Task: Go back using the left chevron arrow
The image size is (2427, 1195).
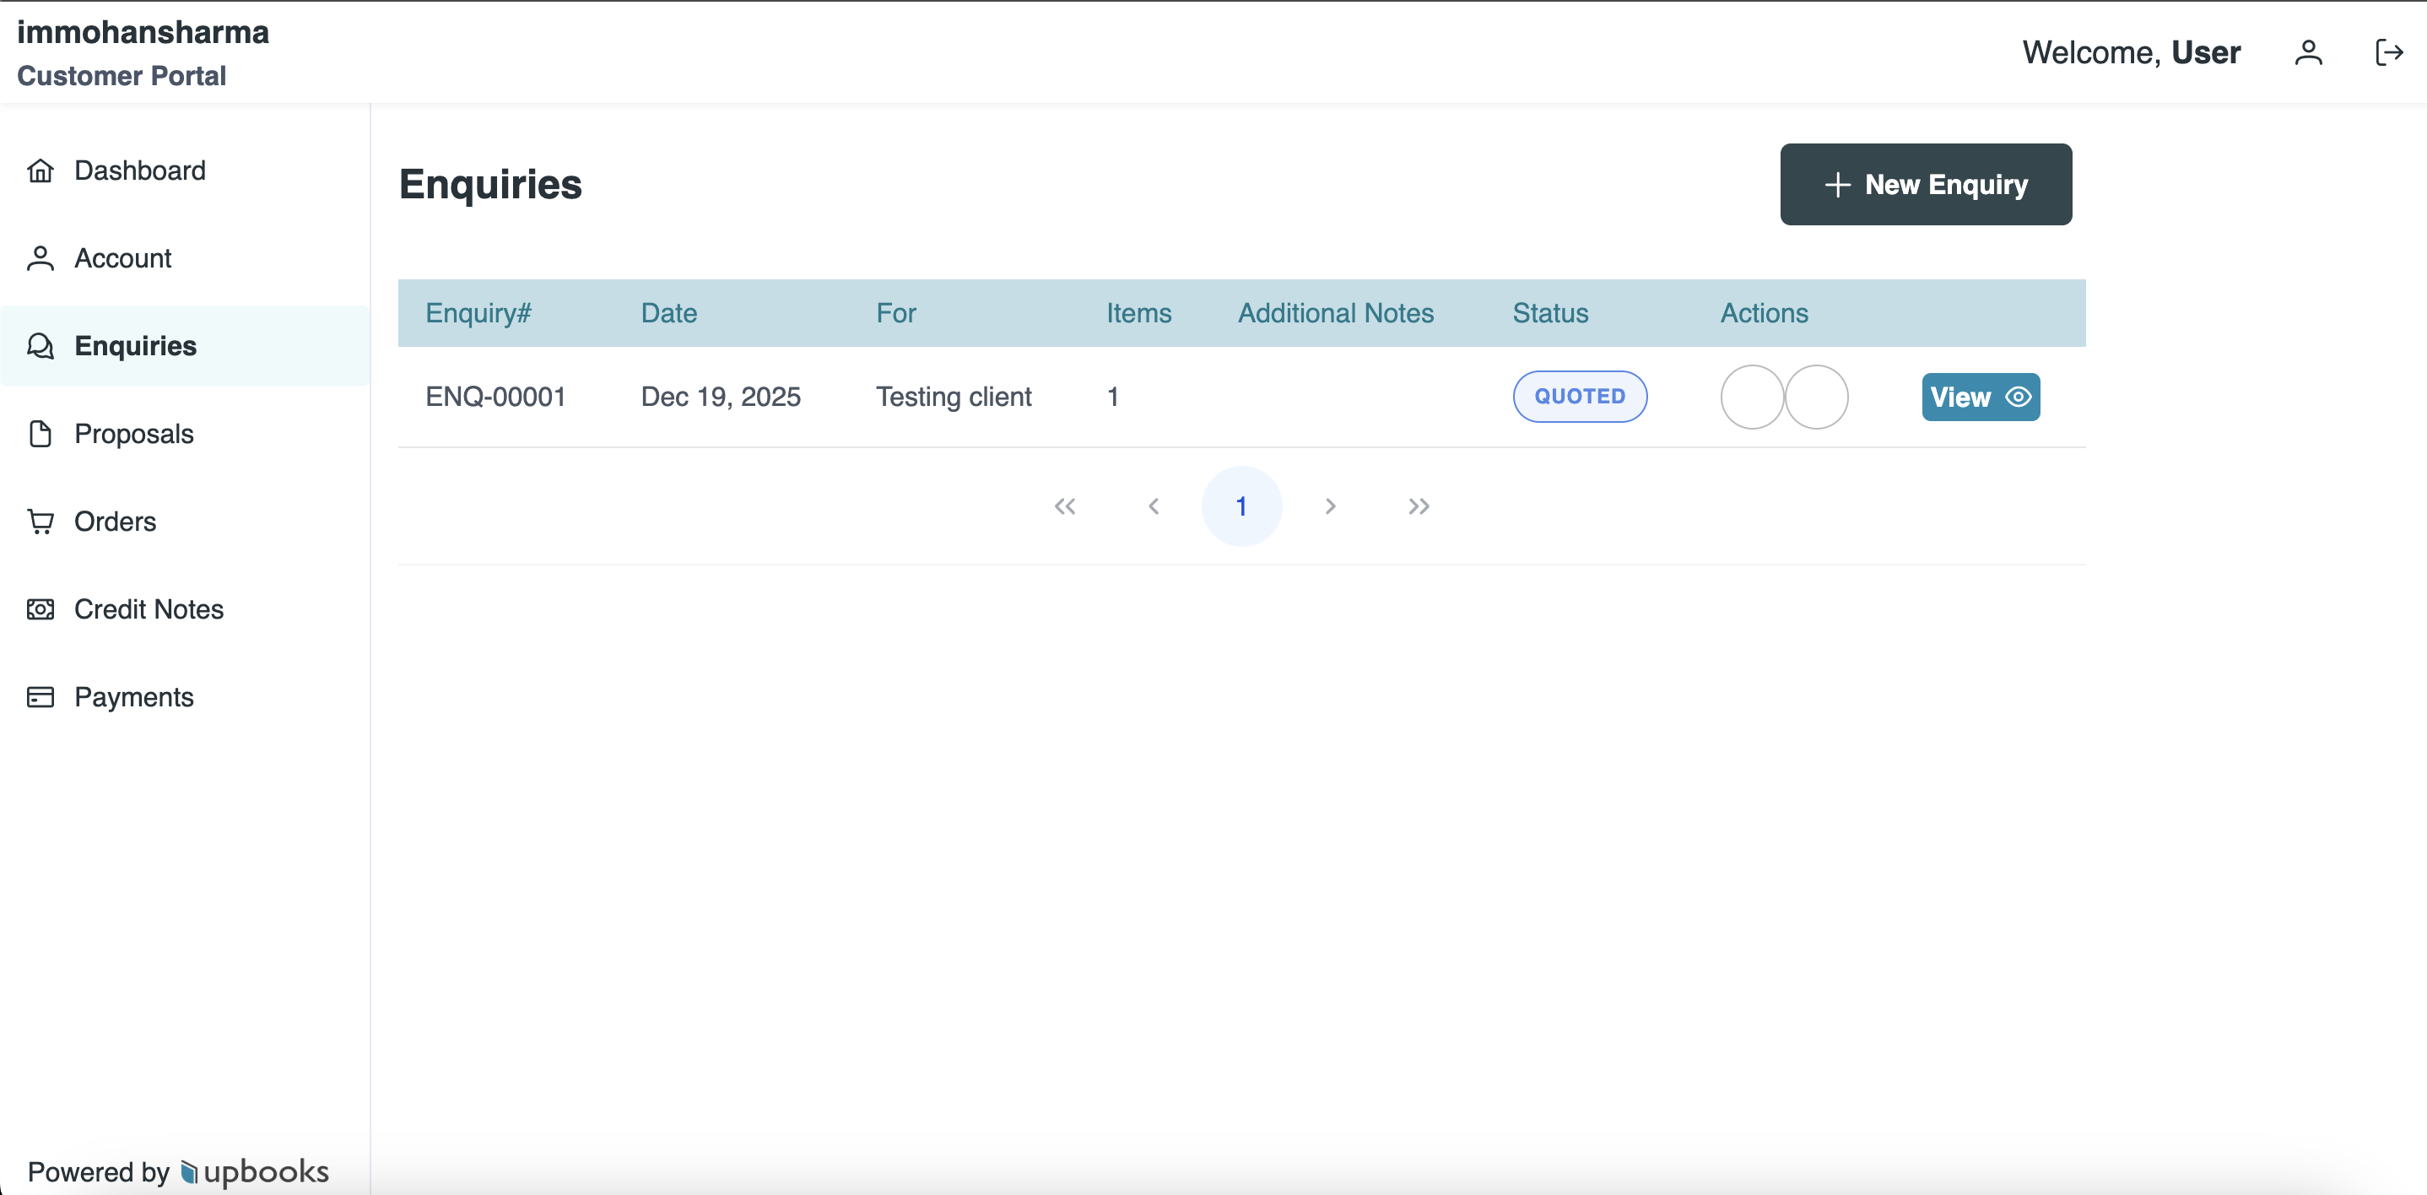Action: coord(1154,506)
